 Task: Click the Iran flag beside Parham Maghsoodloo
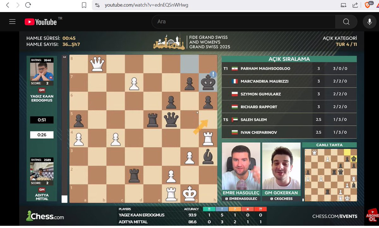click(x=234, y=69)
